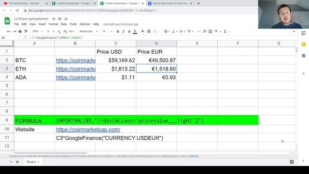Viewport: 309px width, 174px height.
Task: Open the Edit menu
Action: (24, 24)
